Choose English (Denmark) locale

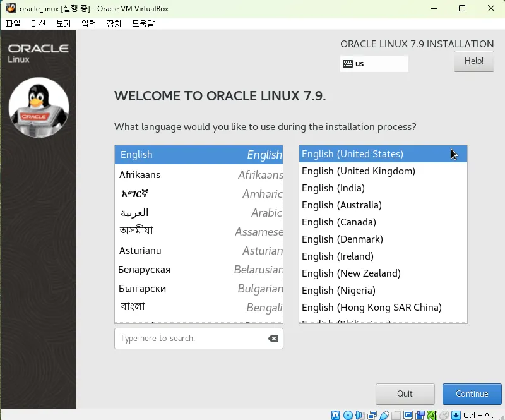pos(383,239)
